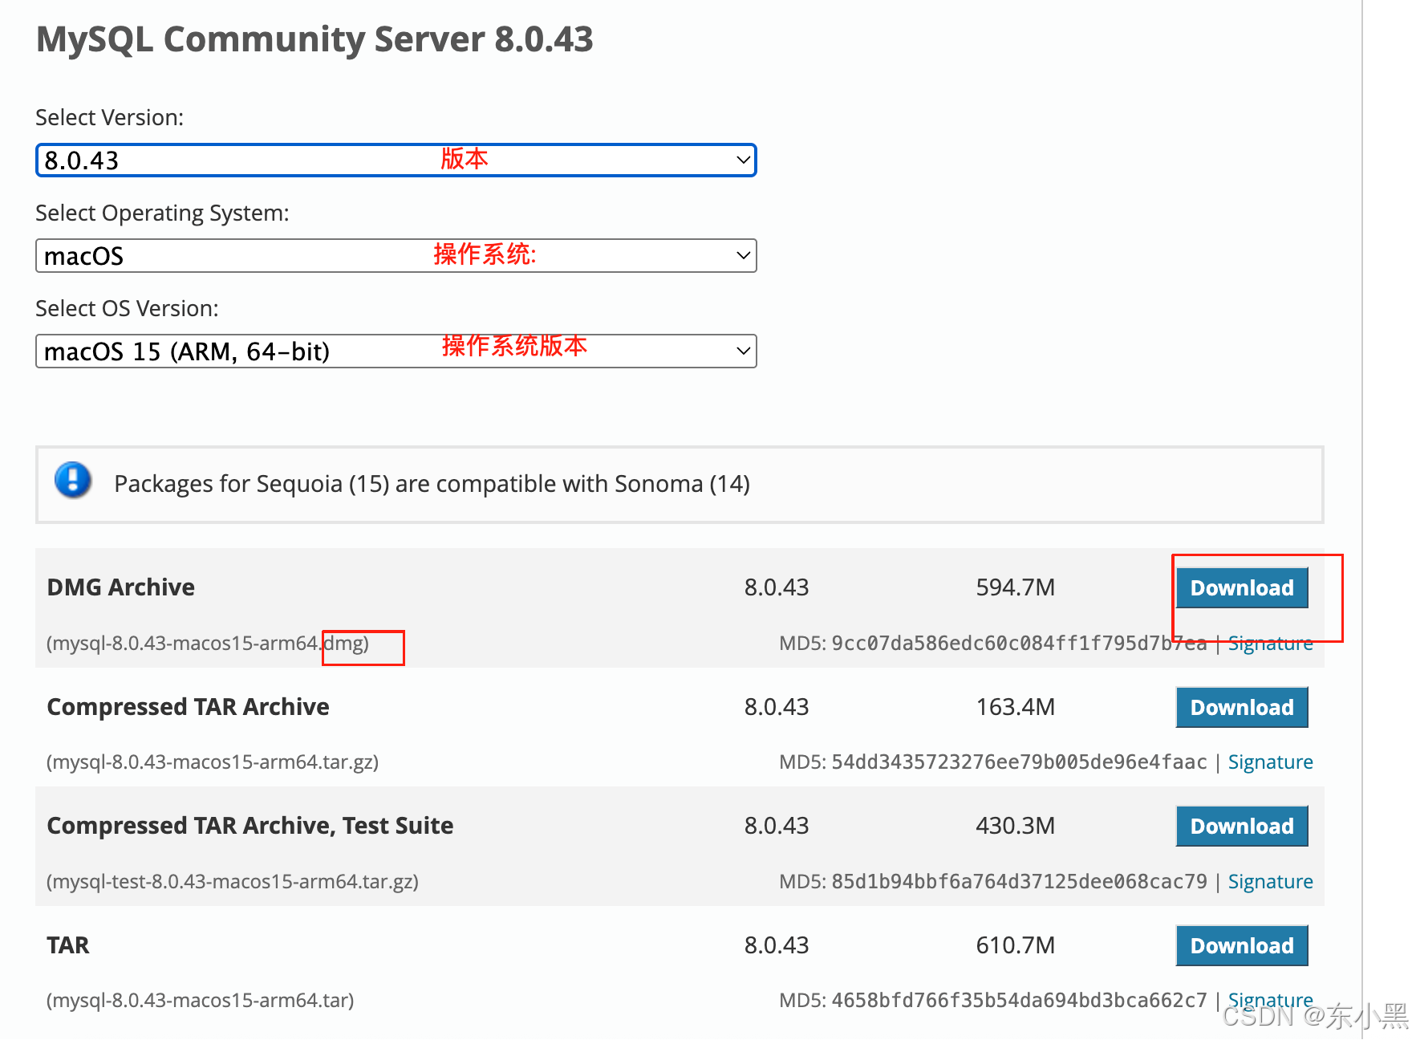1412x1040 pixels.
Task: Click MD5 hash 85d1b94bbf6a764d37125dee068cac79
Action: pos(1019,882)
